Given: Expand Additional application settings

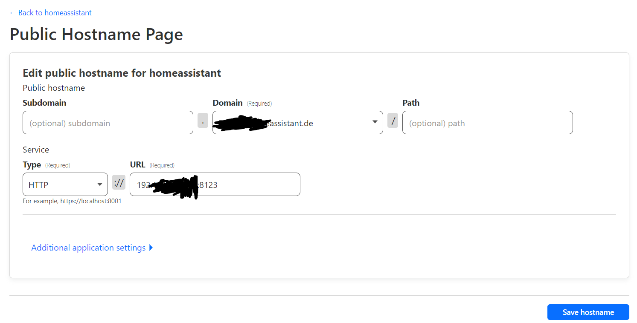Looking at the screenshot, I should (x=92, y=248).
